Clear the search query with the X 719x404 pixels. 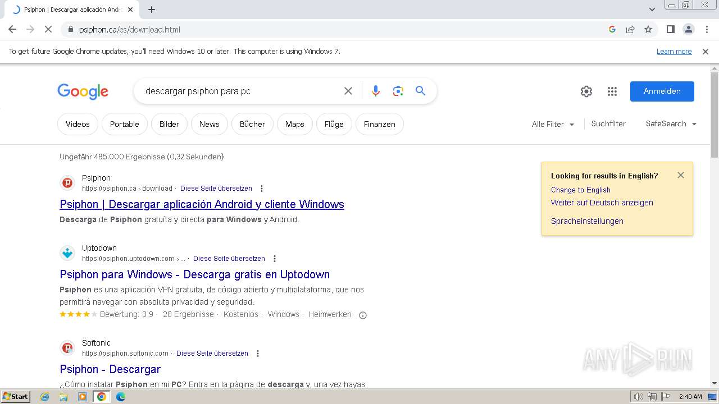click(x=348, y=91)
